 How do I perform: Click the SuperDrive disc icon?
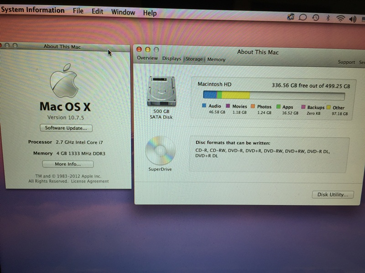pos(160,151)
